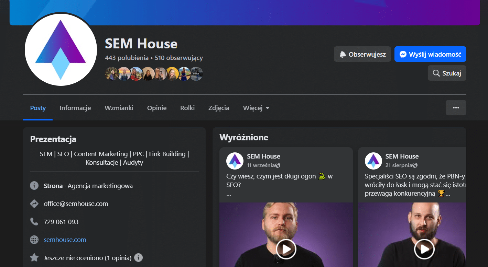Open the 21 sierpnia post date
The image size is (488, 267).
399,165
